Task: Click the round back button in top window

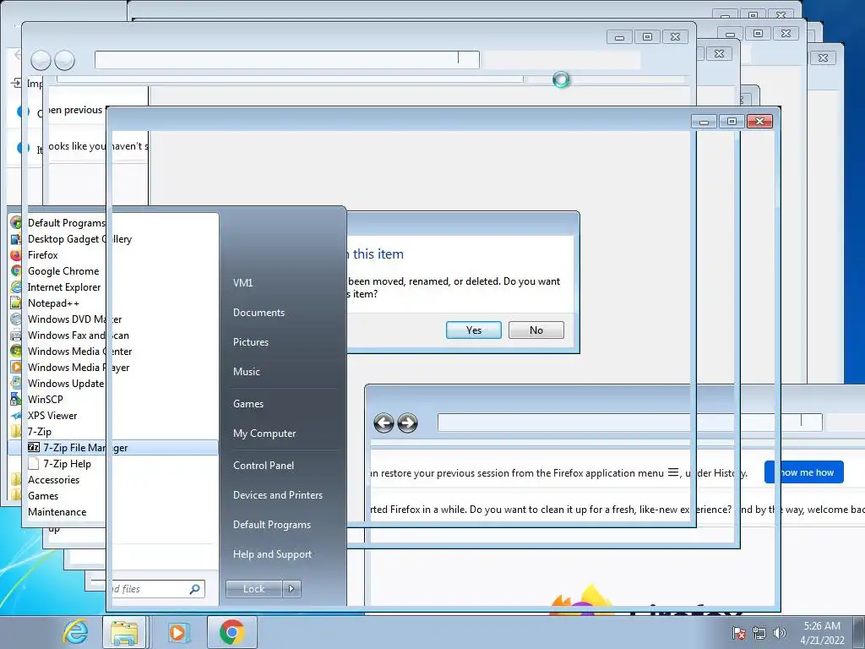Action: pyautogui.click(x=41, y=60)
